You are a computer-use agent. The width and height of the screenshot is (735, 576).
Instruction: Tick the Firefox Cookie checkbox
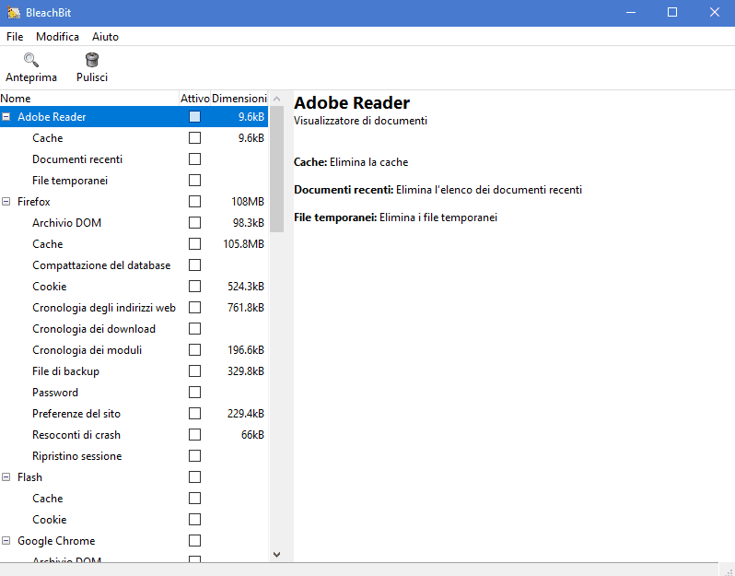(194, 287)
